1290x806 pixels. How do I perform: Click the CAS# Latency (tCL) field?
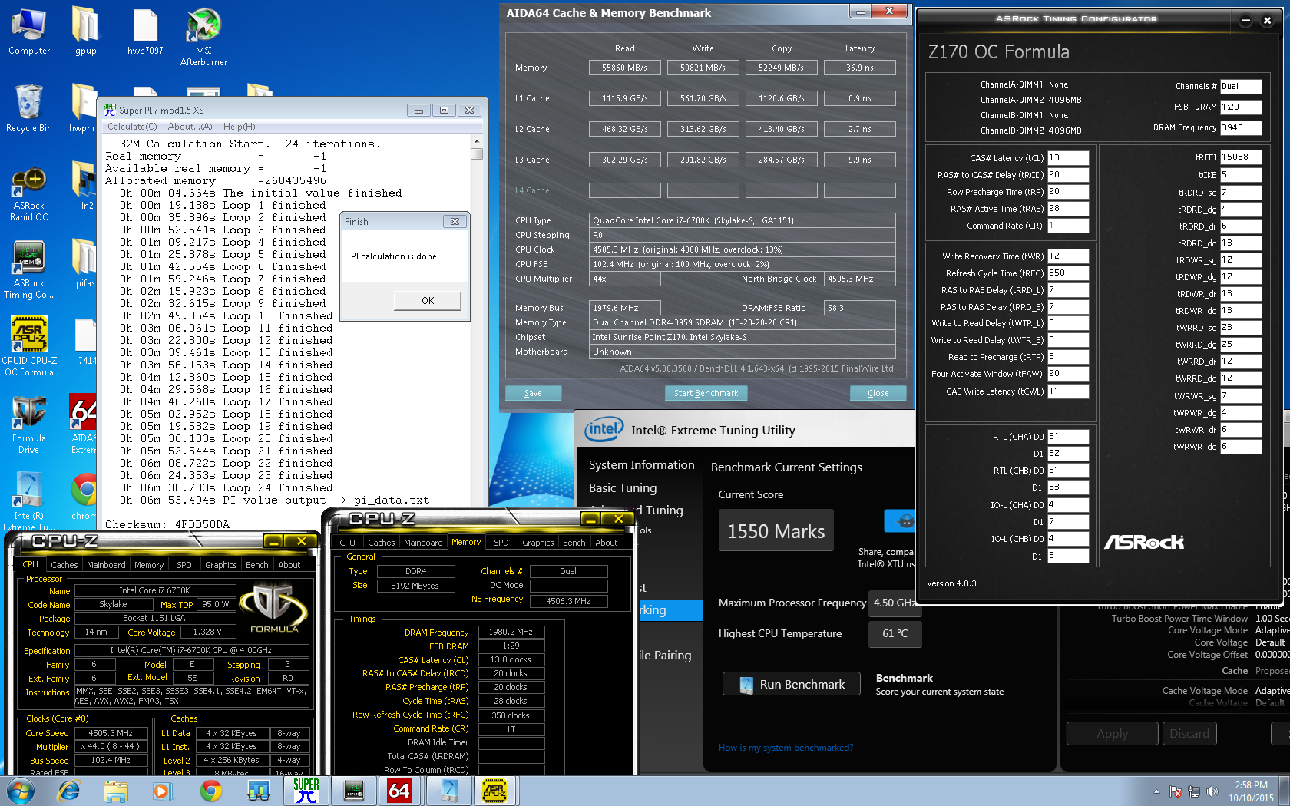pos(1068,158)
